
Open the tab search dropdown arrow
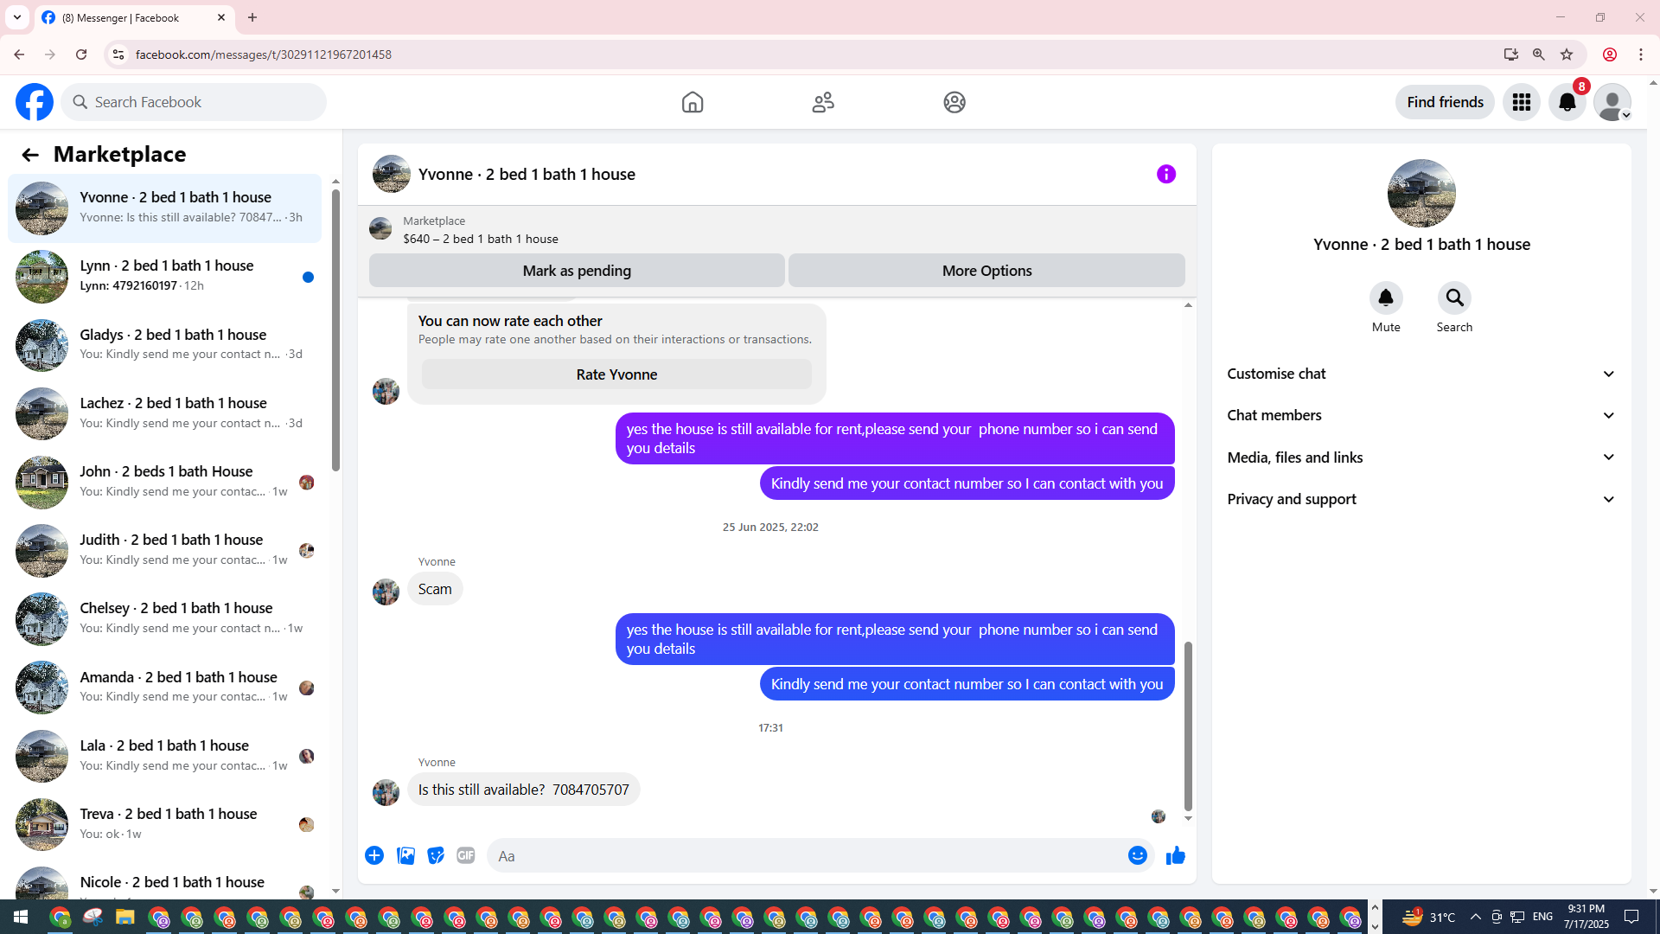pos(17,17)
